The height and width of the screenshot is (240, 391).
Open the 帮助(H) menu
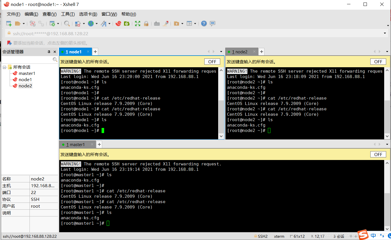(x=129, y=14)
